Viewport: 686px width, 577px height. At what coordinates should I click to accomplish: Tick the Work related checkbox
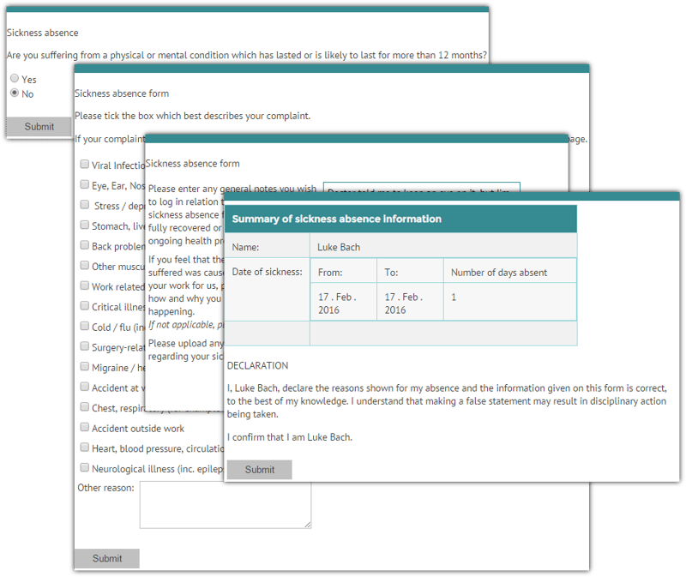pyautogui.click(x=84, y=285)
